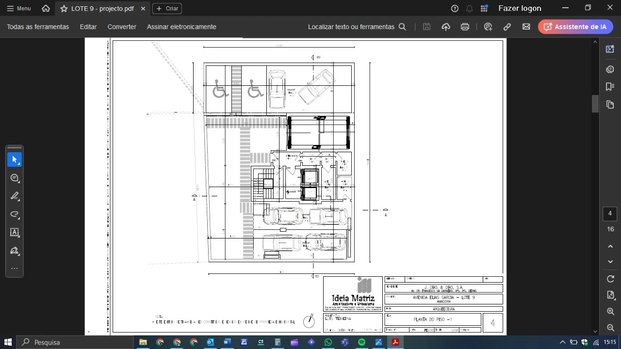Open the Converter menu item

click(122, 27)
